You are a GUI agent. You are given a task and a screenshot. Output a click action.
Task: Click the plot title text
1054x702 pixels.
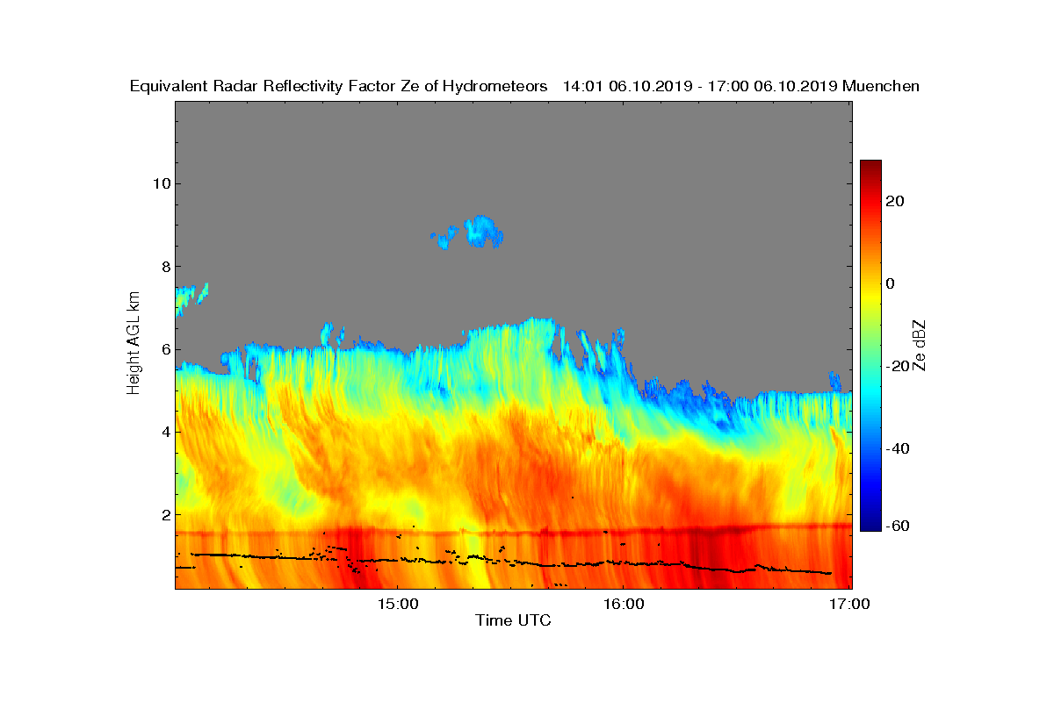pos(524,86)
